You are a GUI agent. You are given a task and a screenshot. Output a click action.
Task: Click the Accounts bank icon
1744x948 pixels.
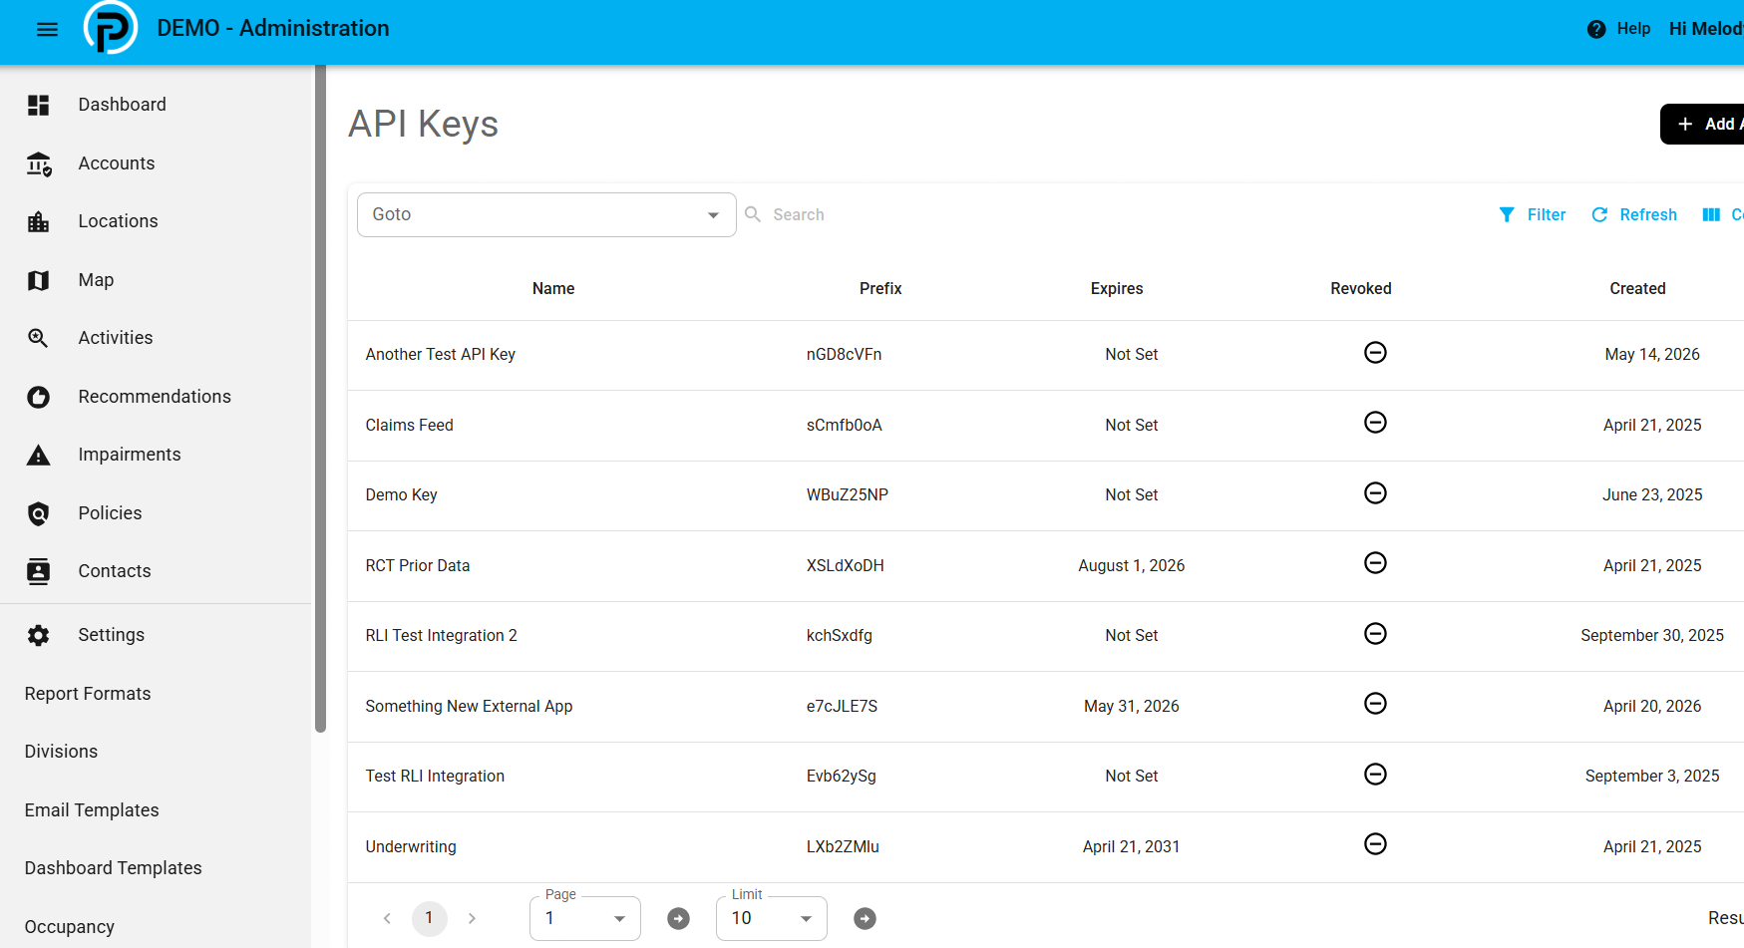39,163
